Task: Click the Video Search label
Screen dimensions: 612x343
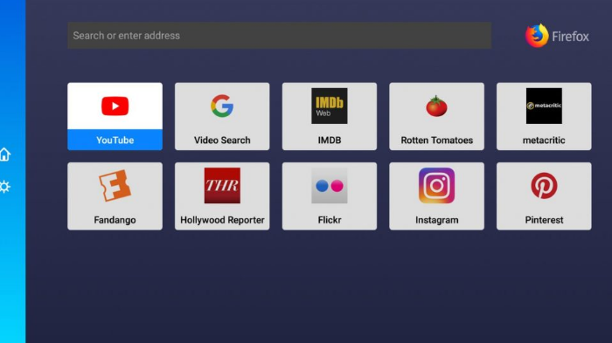Action: [222, 140]
